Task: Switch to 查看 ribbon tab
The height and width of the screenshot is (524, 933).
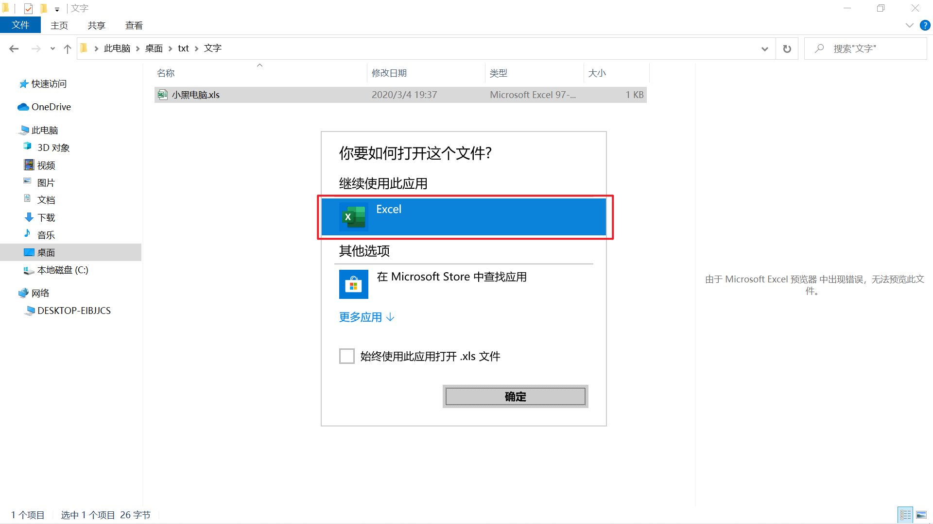Action: pos(134,25)
